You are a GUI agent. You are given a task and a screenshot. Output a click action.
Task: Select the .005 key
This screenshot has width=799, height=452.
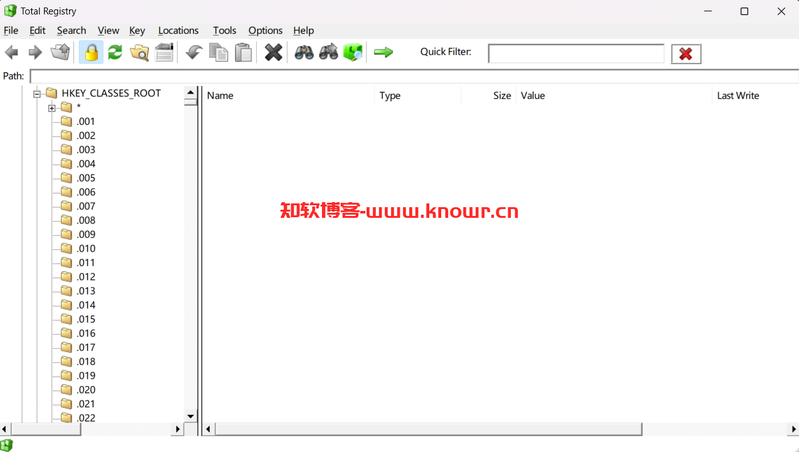point(86,178)
